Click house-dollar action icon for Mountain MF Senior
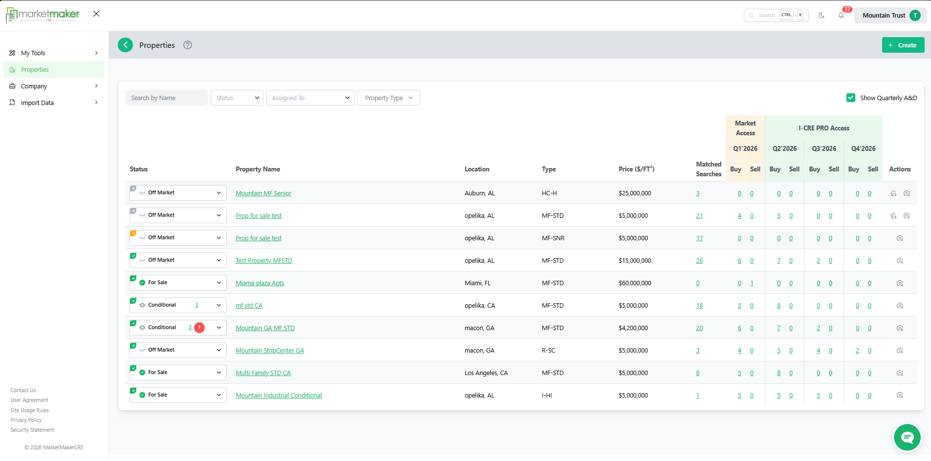Image resolution: width=931 pixels, height=461 pixels. [x=893, y=193]
